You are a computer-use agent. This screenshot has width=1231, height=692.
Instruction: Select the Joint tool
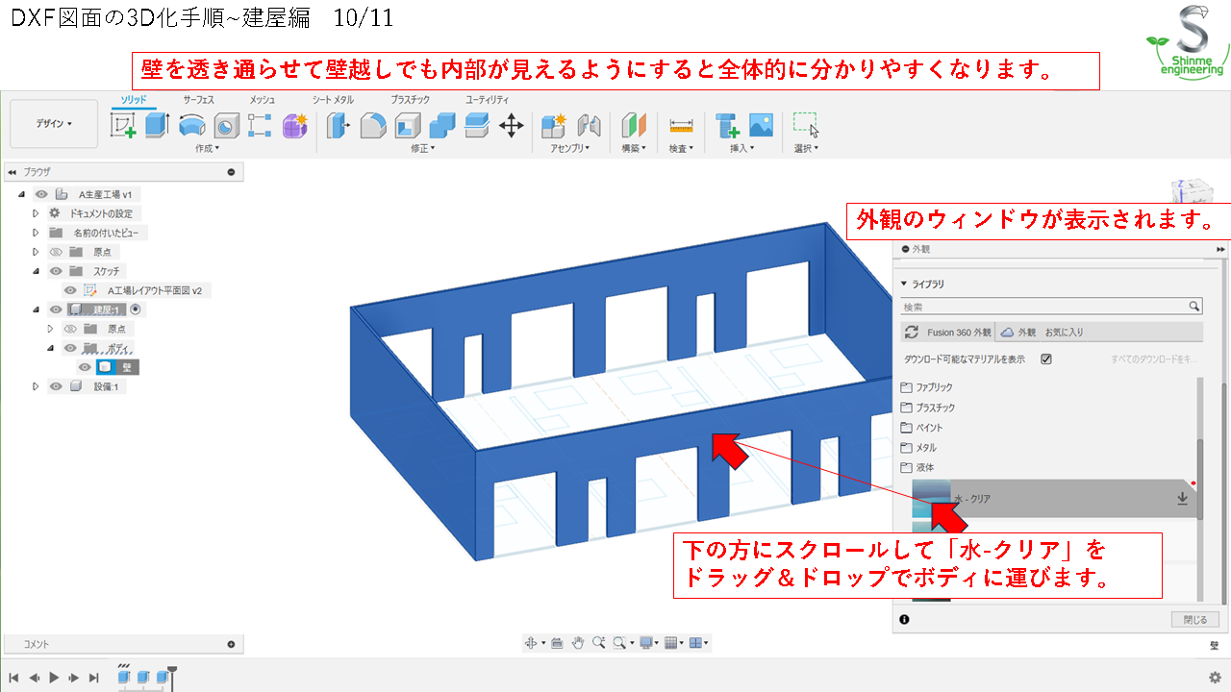point(589,126)
